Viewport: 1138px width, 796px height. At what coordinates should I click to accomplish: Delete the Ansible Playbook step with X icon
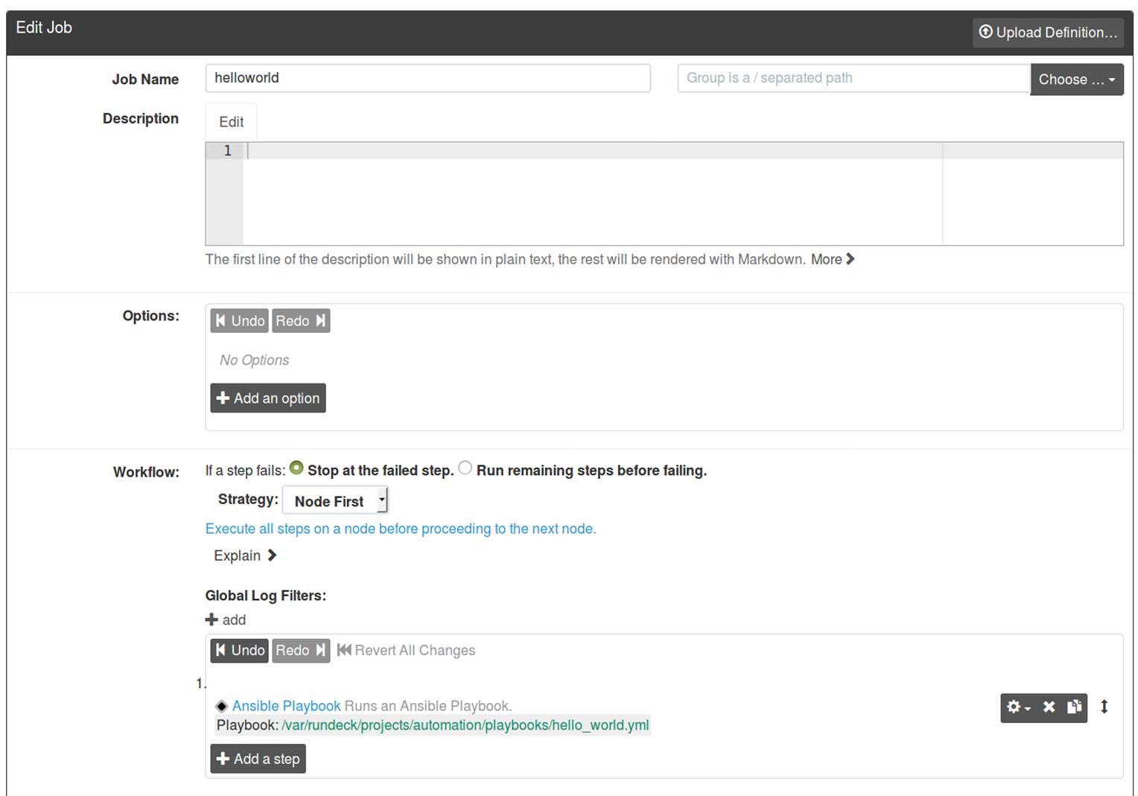[1049, 707]
